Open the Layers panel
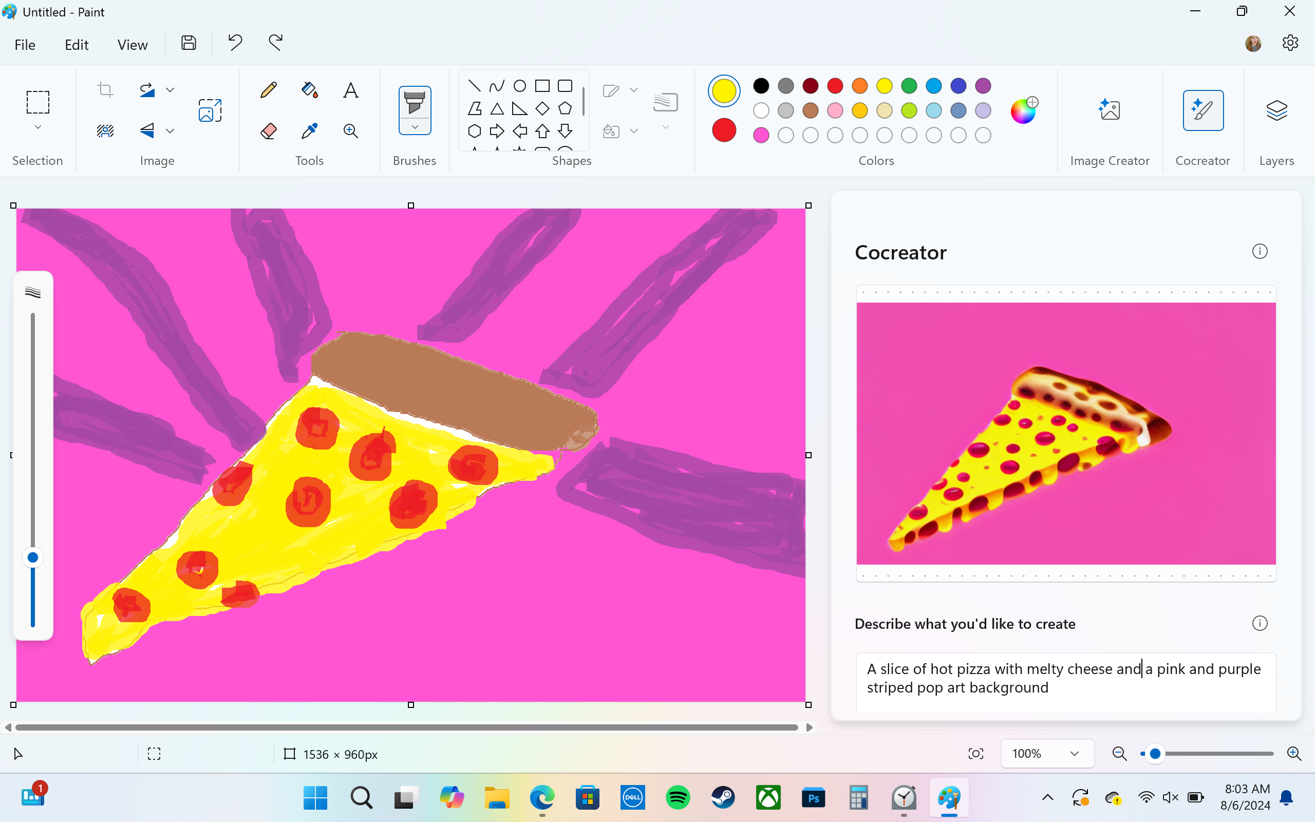Image resolution: width=1315 pixels, height=822 pixels. tap(1276, 110)
